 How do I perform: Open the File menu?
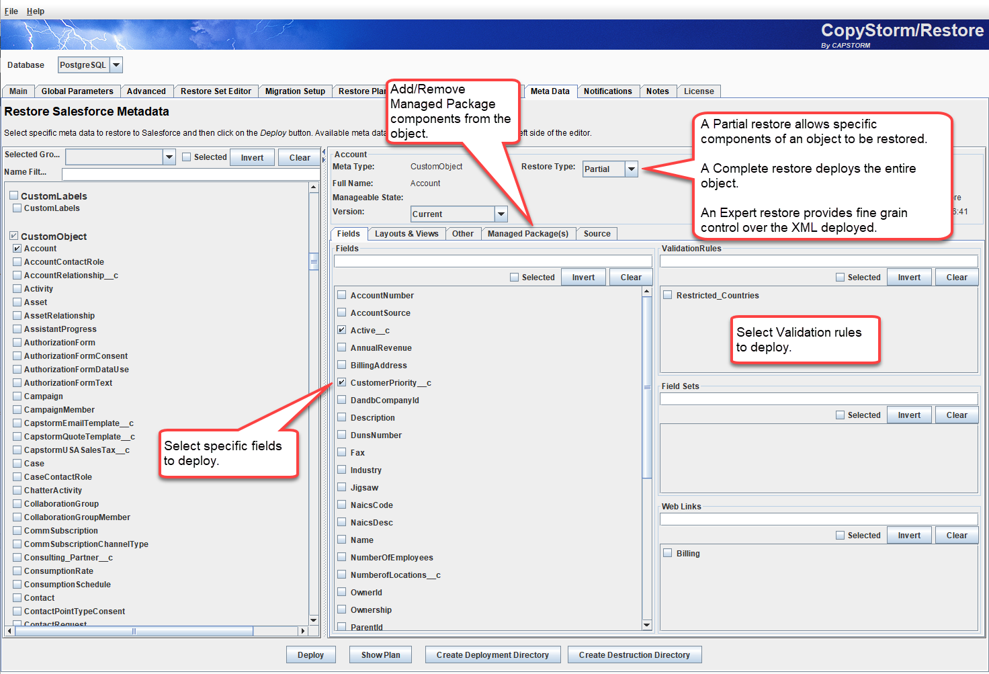click(11, 11)
